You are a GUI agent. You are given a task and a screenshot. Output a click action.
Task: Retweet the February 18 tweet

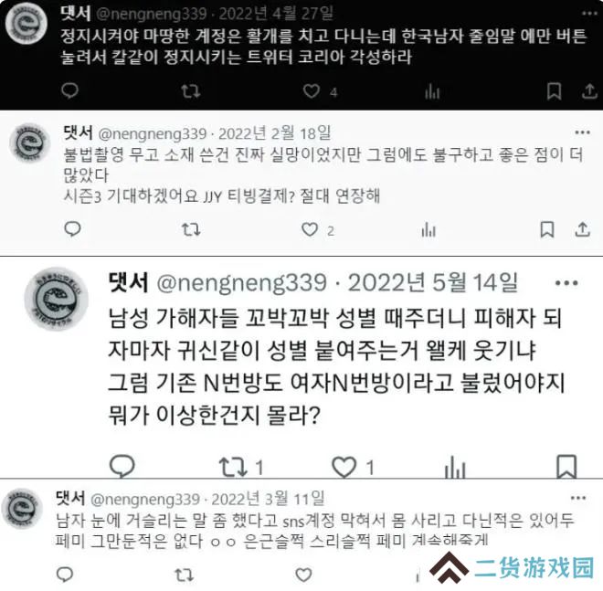tap(191, 229)
